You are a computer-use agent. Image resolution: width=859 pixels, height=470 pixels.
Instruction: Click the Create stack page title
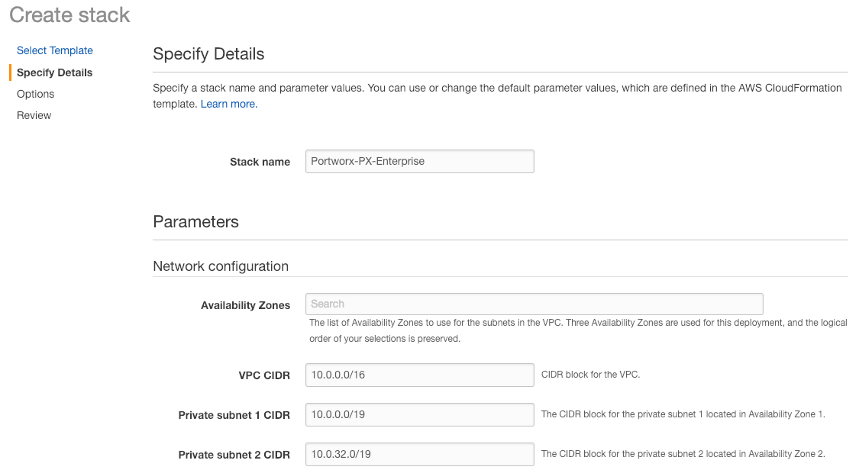69,14
